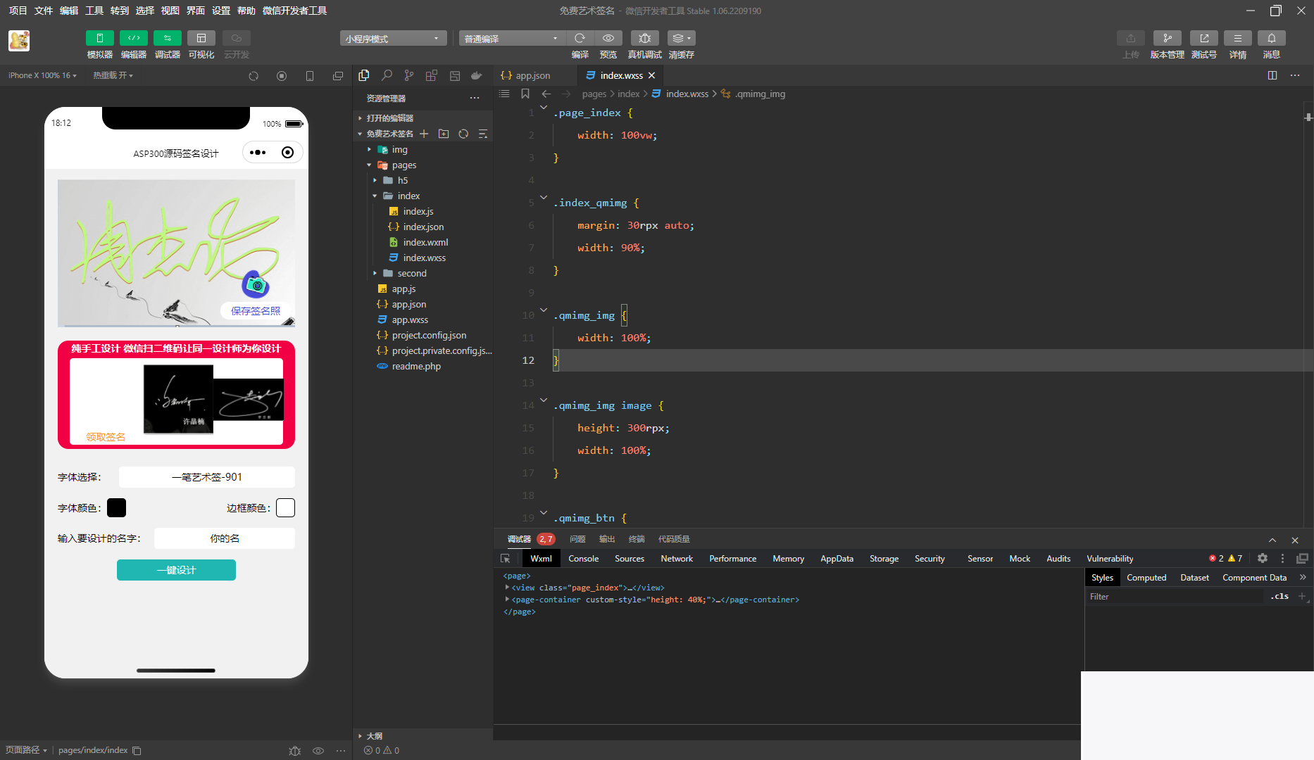Click the name input field
The width and height of the screenshot is (1314, 760).
click(x=224, y=538)
